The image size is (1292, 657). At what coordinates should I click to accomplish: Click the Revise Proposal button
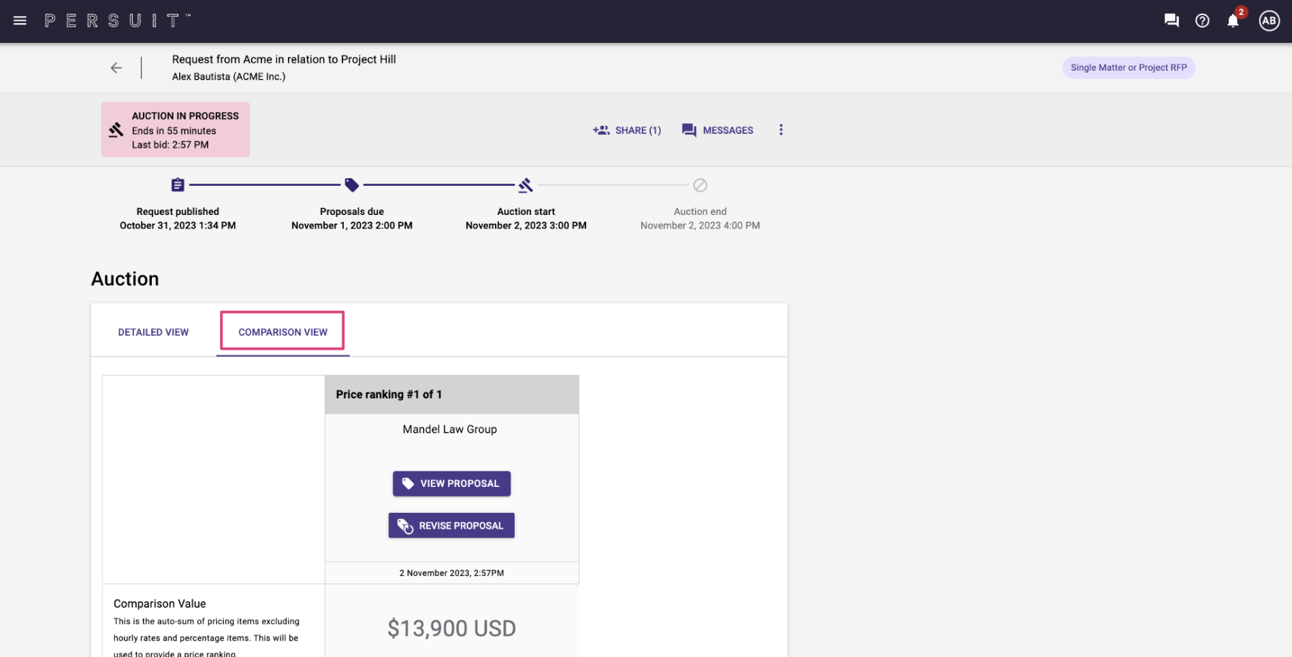pyautogui.click(x=451, y=526)
